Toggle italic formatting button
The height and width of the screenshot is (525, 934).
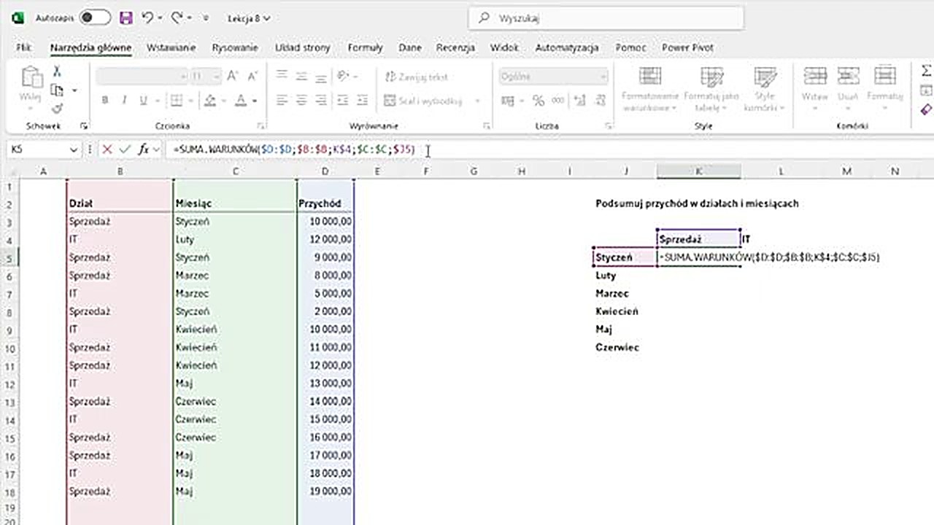point(124,101)
